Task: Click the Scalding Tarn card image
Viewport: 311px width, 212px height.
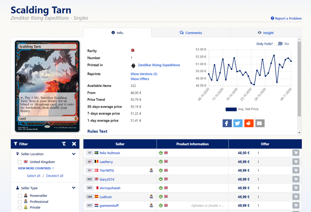Action: tap(47, 86)
